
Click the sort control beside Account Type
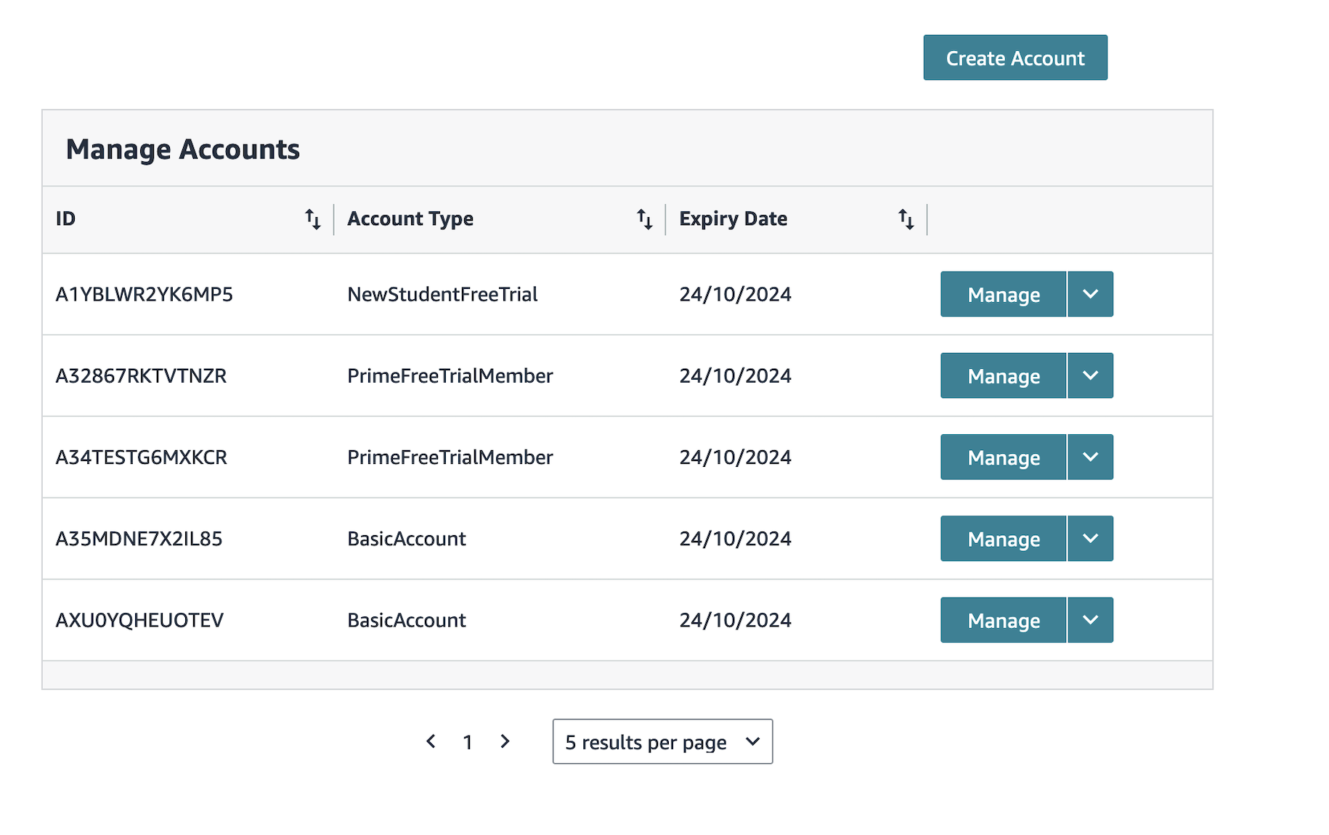pos(645,218)
